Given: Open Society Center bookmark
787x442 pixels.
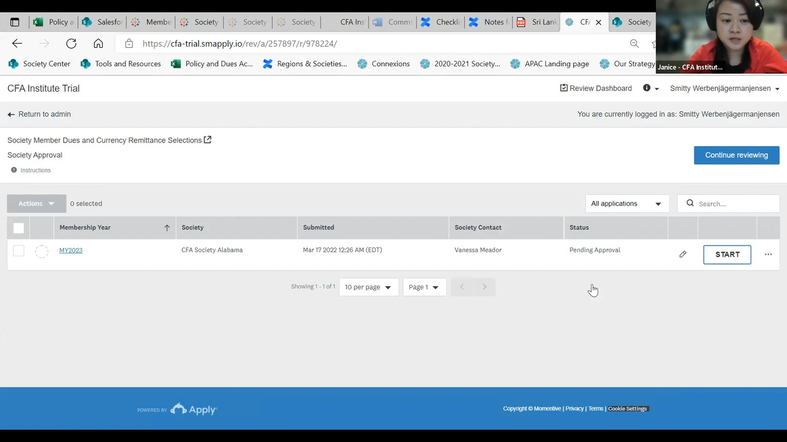Looking at the screenshot, I should click(x=39, y=64).
